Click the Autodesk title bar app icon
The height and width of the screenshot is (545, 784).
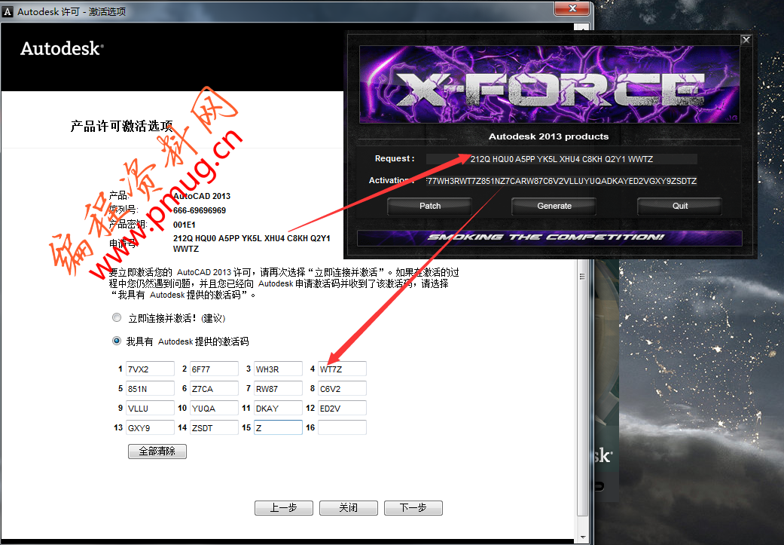(8, 11)
